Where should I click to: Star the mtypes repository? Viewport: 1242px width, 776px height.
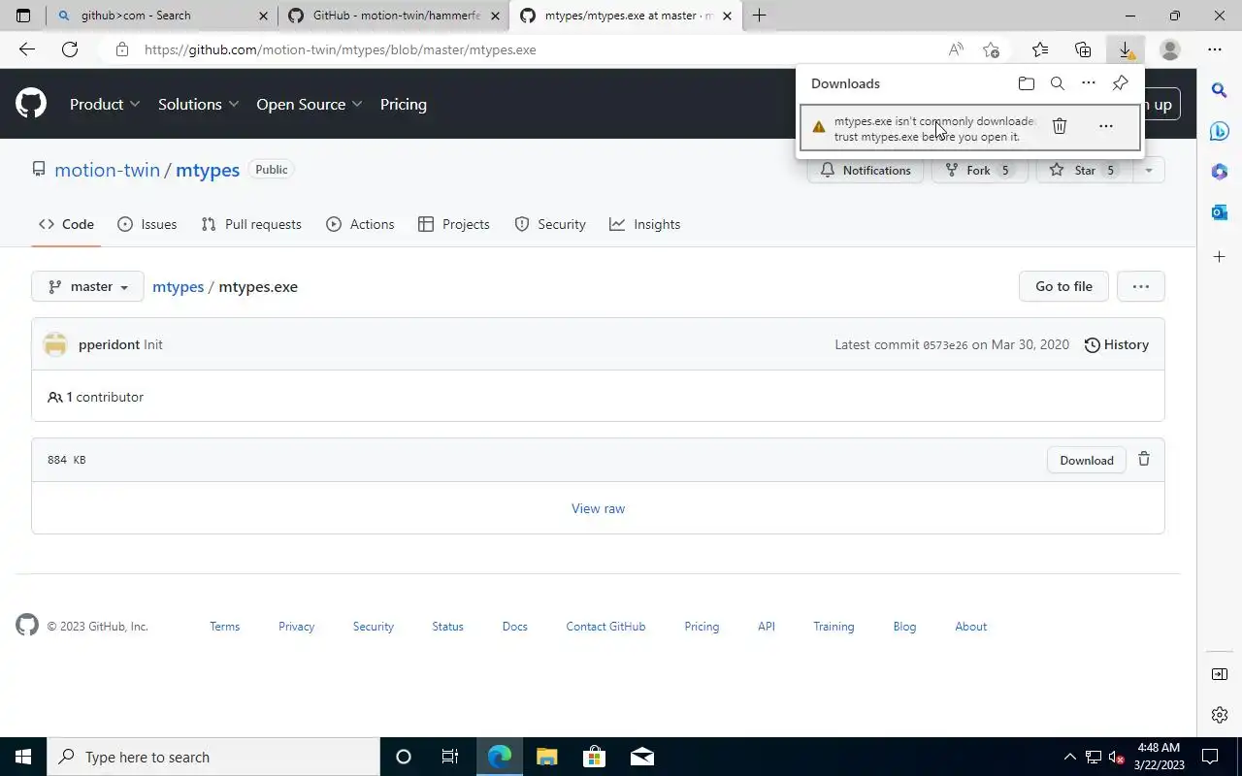(x=1084, y=170)
